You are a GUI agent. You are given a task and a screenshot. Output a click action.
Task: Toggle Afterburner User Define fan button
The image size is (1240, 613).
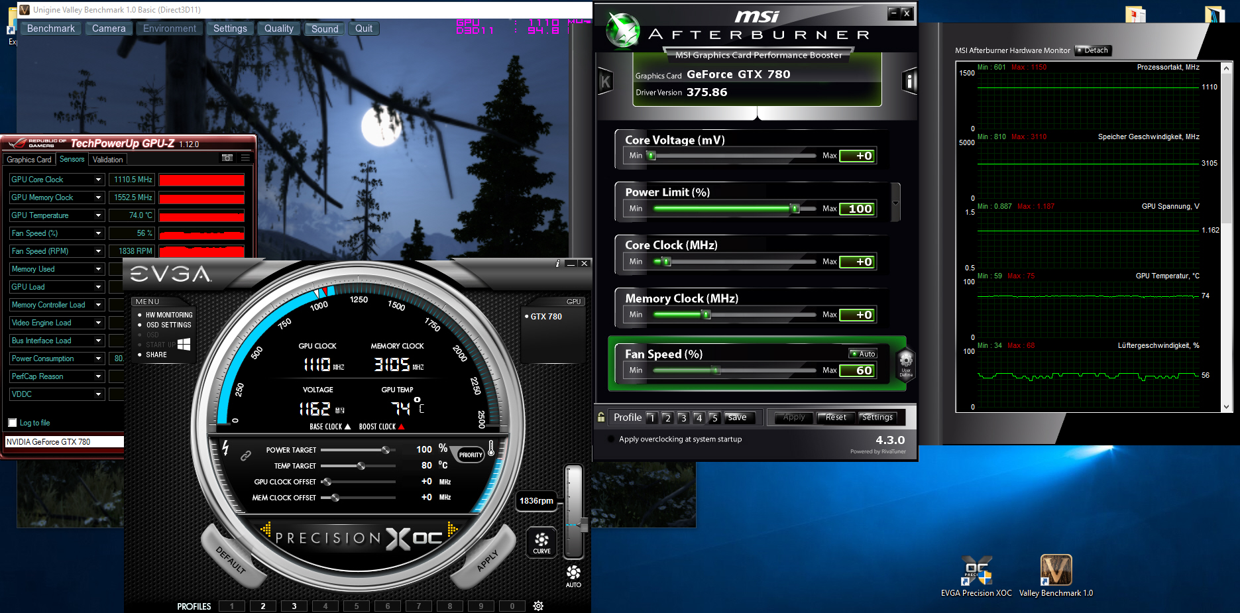906,364
